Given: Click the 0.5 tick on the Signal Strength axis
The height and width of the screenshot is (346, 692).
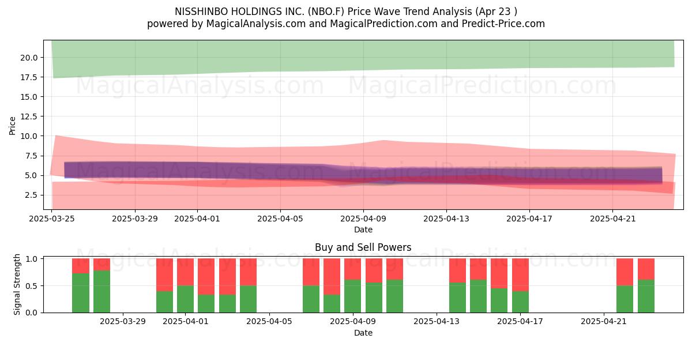Looking at the screenshot, I should [x=32, y=286].
